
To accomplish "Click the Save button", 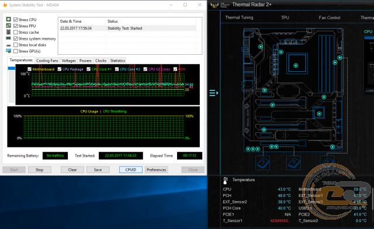I will (x=98, y=170).
